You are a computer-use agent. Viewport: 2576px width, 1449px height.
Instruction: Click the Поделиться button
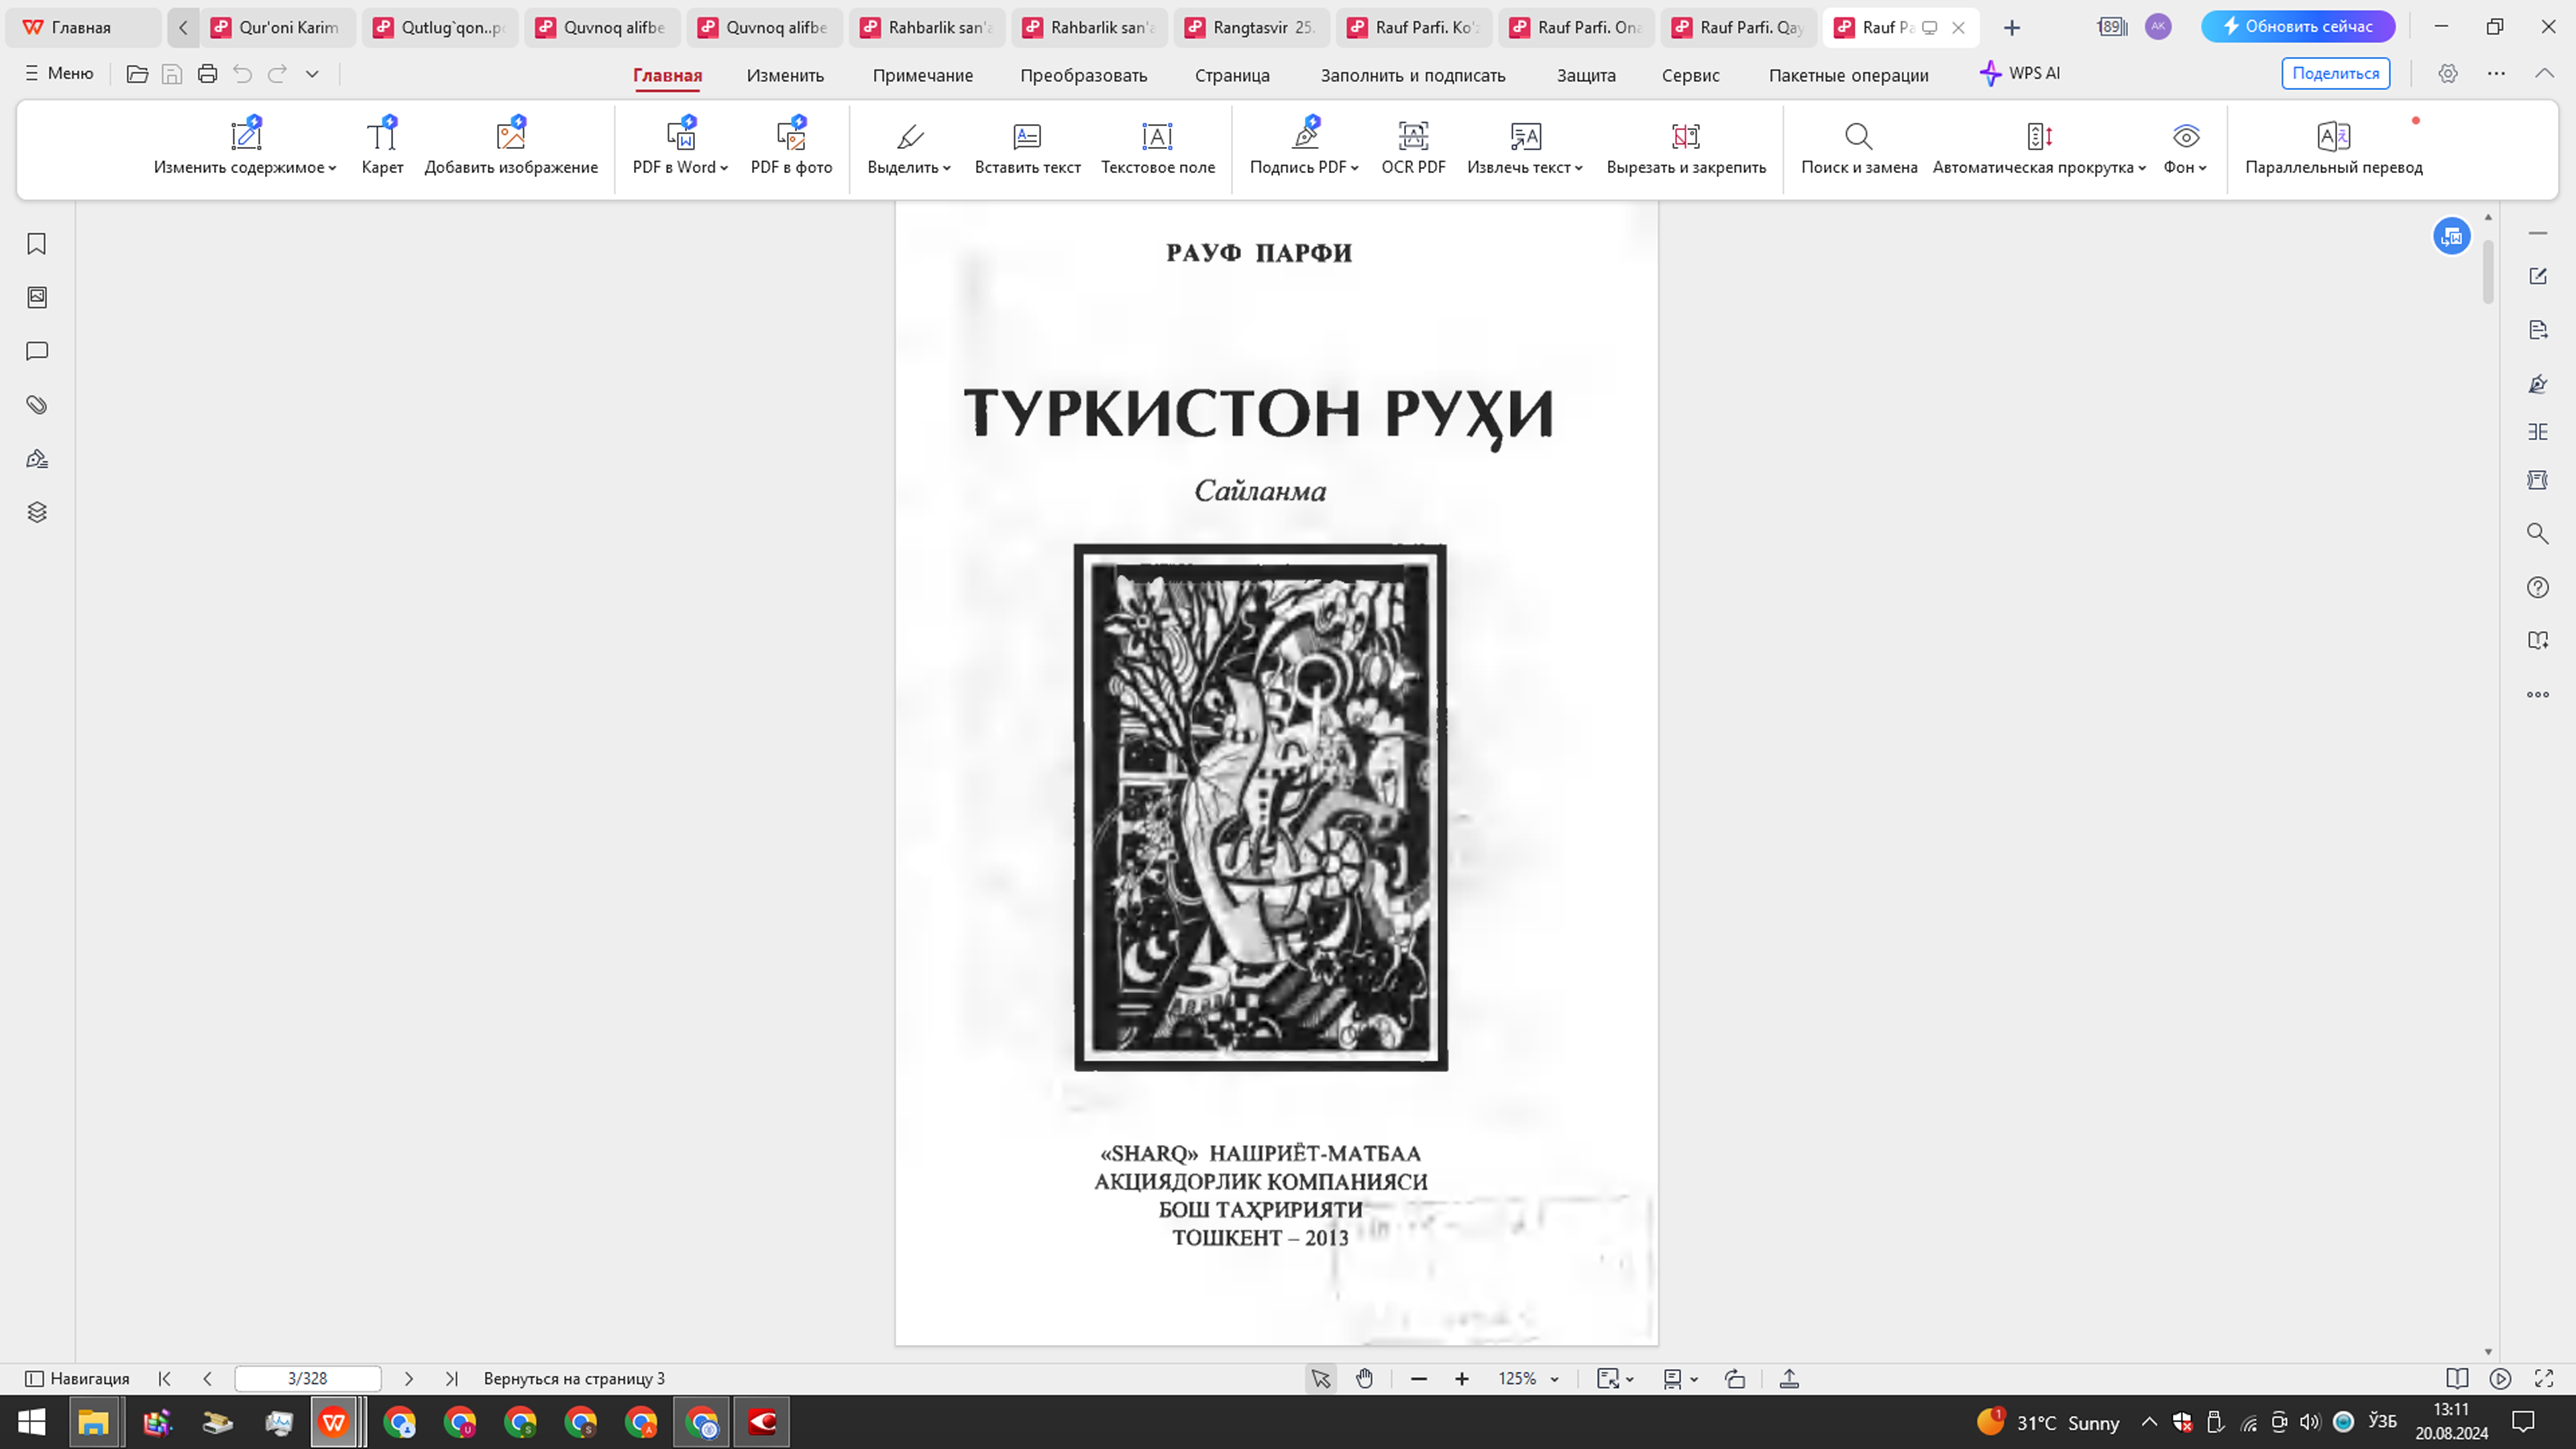pyautogui.click(x=2335, y=73)
